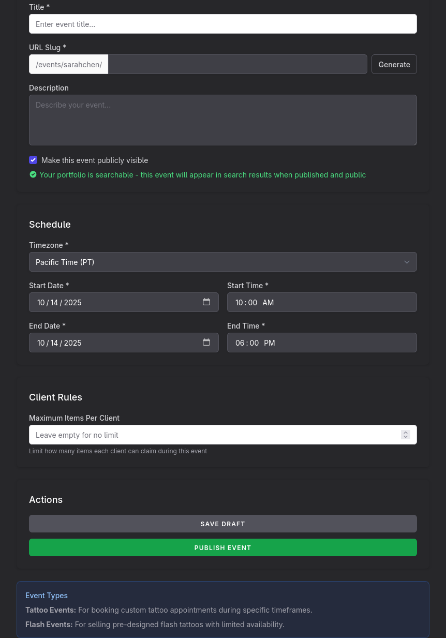Select the PM period in End Time
The image size is (446, 638).
[x=270, y=343]
